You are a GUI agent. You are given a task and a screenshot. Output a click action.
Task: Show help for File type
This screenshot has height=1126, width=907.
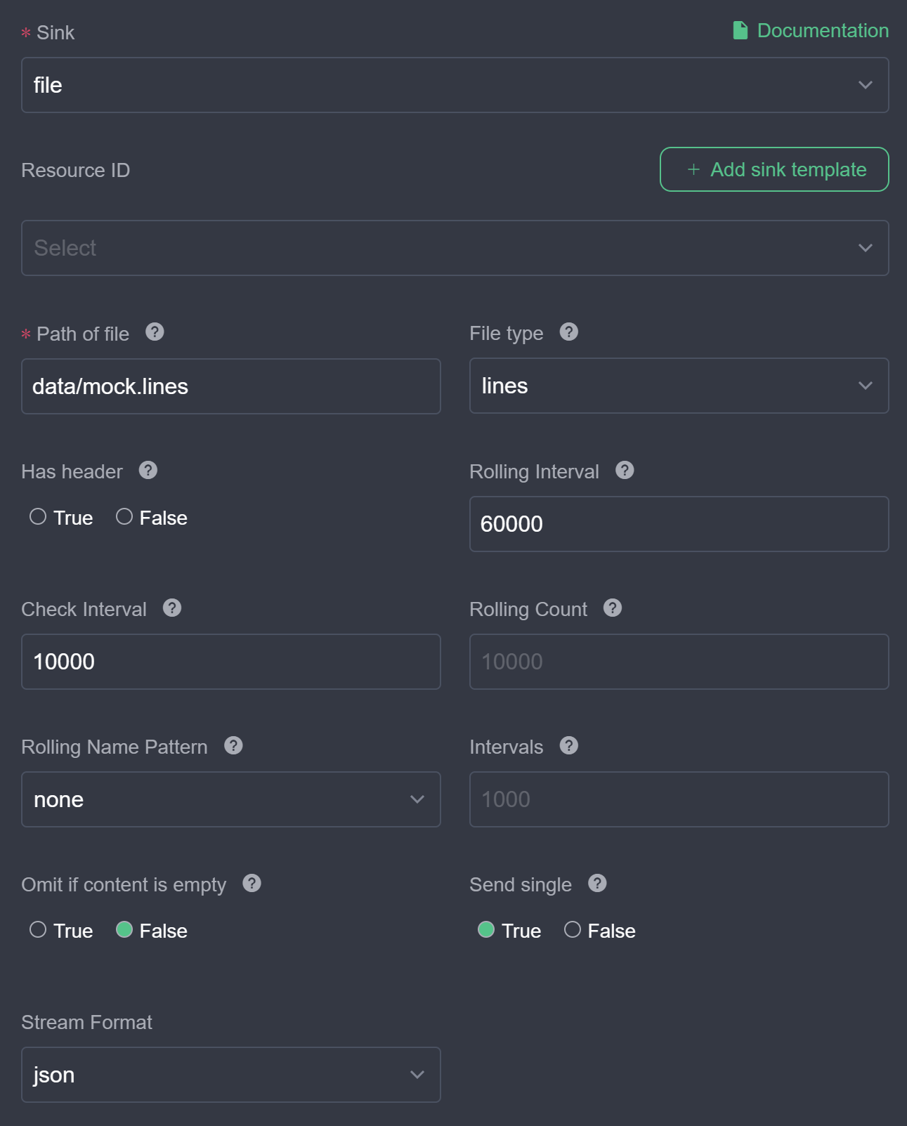point(569,332)
